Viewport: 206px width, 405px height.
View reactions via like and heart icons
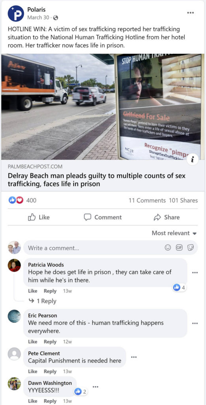click(16, 200)
